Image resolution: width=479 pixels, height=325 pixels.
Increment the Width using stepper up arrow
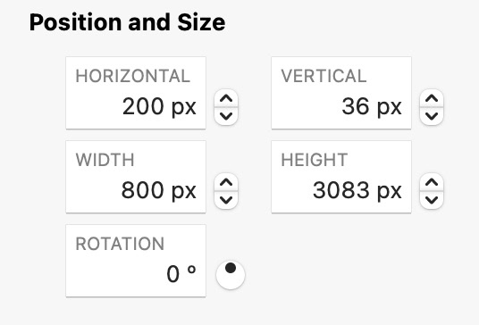pos(226,182)
